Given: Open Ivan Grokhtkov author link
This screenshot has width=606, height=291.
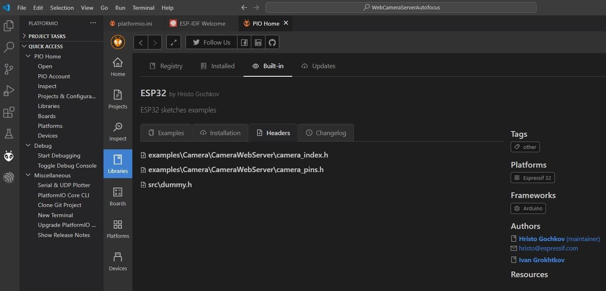Looking at the screenshot, I should click(541, 260).
